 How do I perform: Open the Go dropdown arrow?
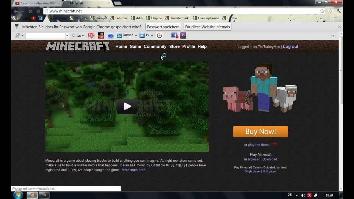pos(83,36)
